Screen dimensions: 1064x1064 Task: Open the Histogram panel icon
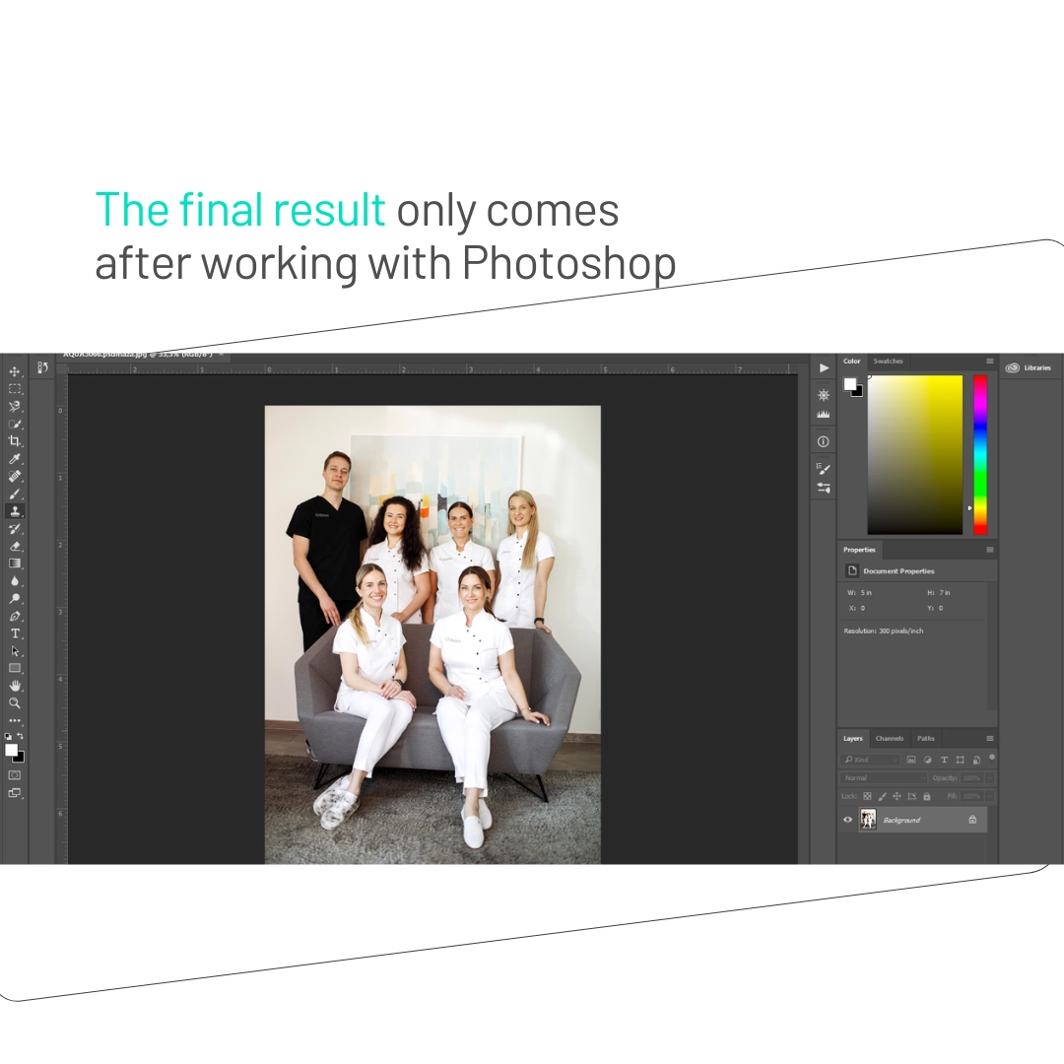click(x=823, y=413)
